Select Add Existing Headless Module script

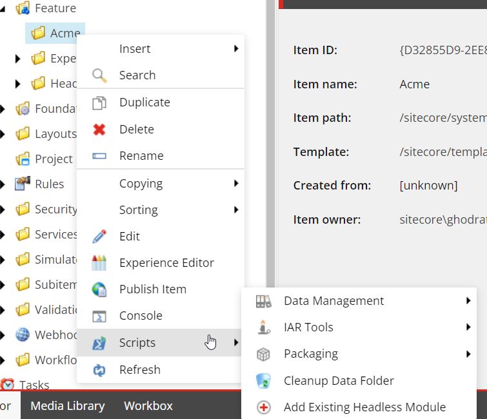(359, 407)
